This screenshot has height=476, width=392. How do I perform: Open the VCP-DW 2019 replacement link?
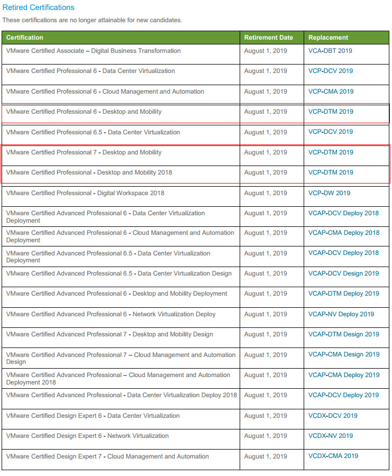click(329, 193)
